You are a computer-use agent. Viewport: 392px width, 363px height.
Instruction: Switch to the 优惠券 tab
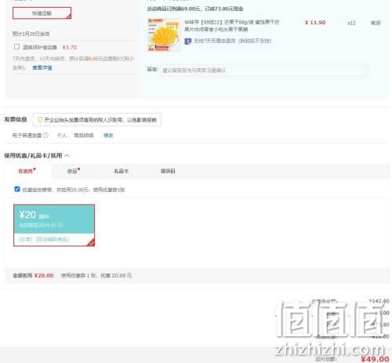coord(27,171)
